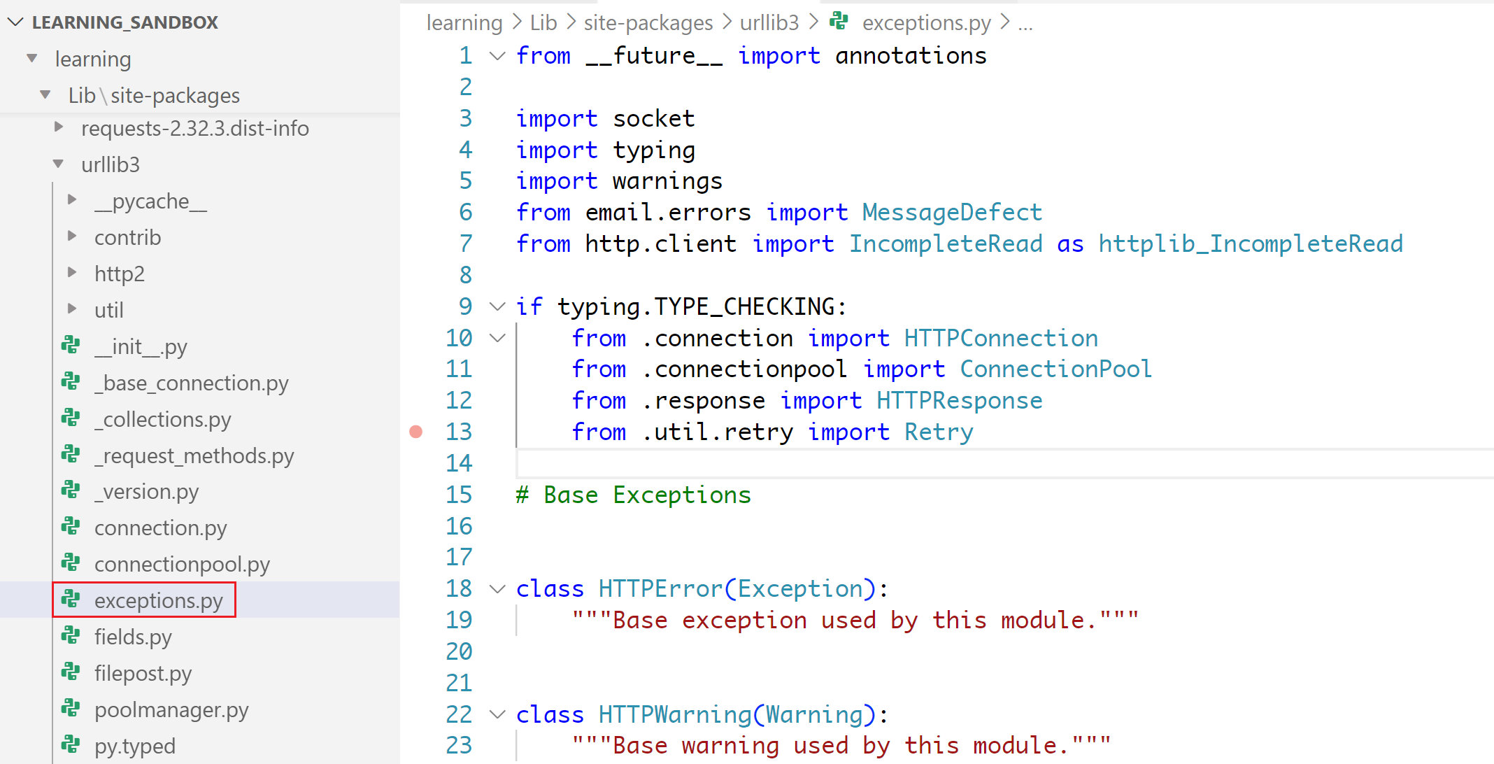
Task: Fold the TYPE_CHECKING block at line 9
Action: (497, 306)
